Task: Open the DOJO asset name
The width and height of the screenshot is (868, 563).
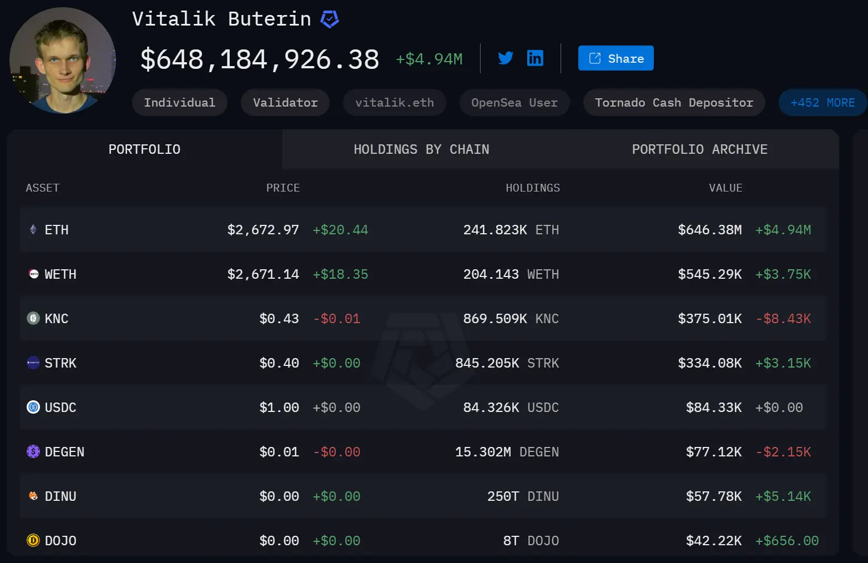Action: [x=60, y=541]
